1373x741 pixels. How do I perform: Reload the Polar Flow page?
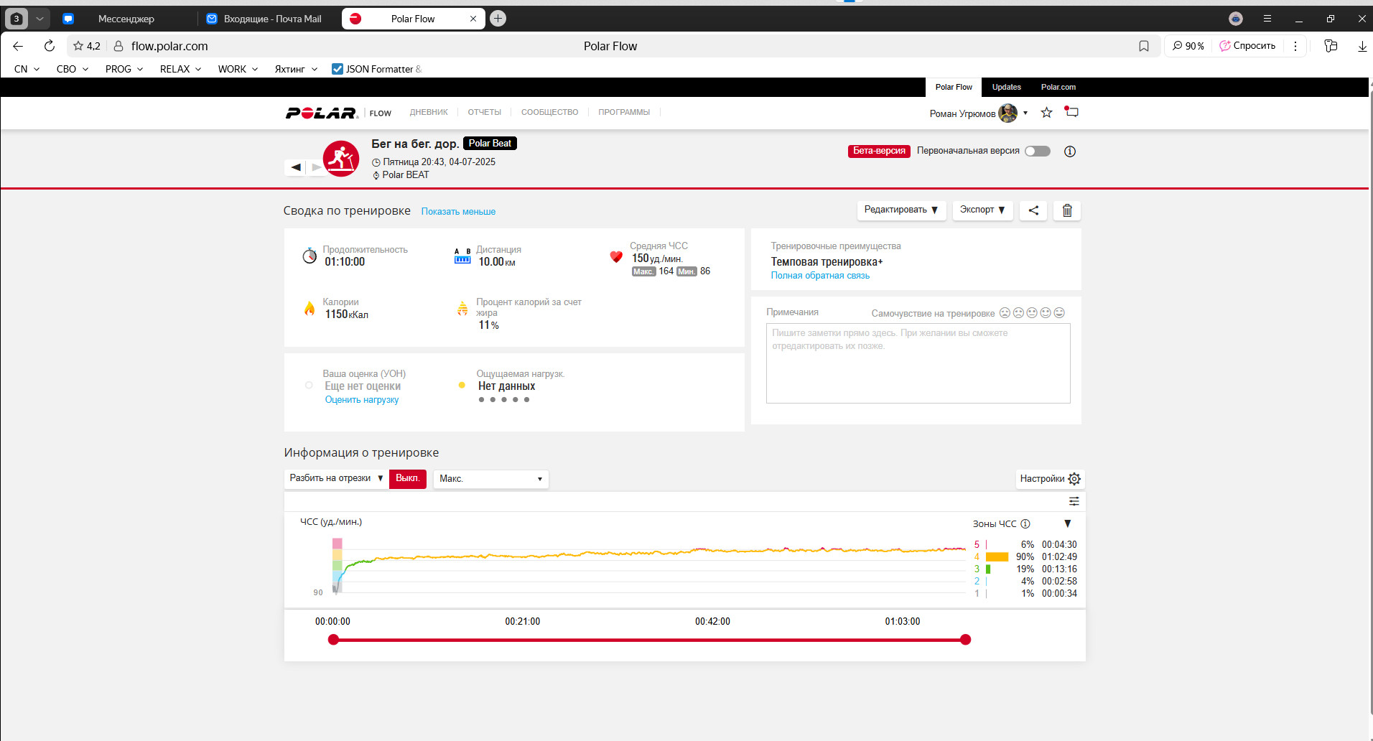pyautogui.click(x=50, y=46)
